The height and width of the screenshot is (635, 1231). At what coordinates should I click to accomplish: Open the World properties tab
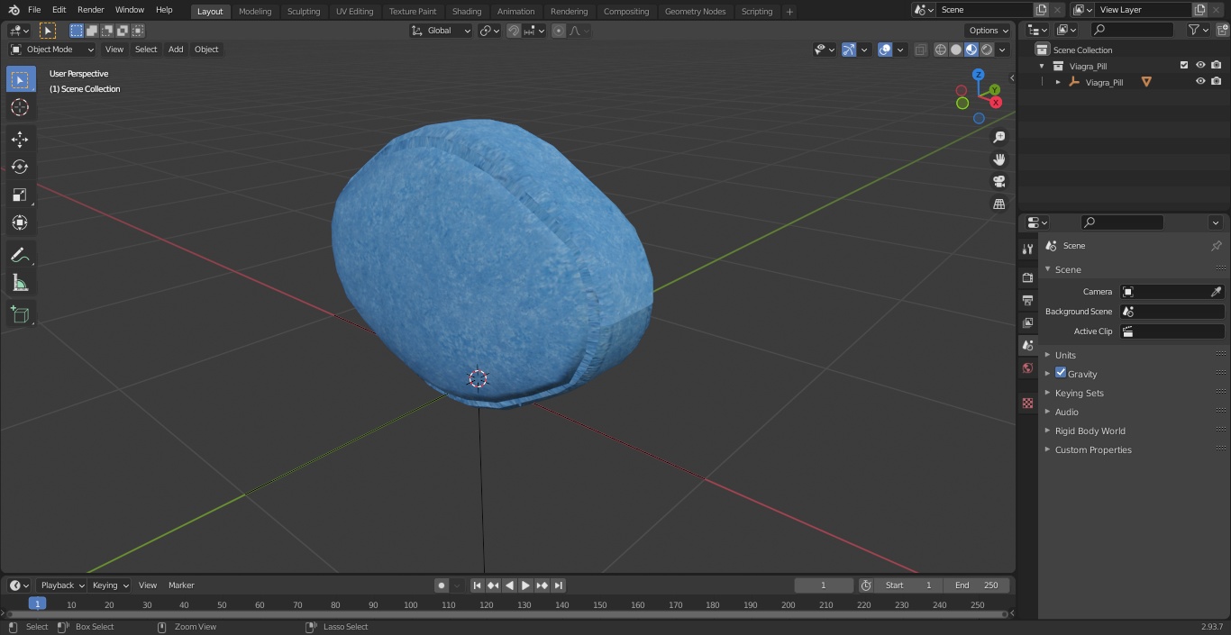(x=1027, y=368)
